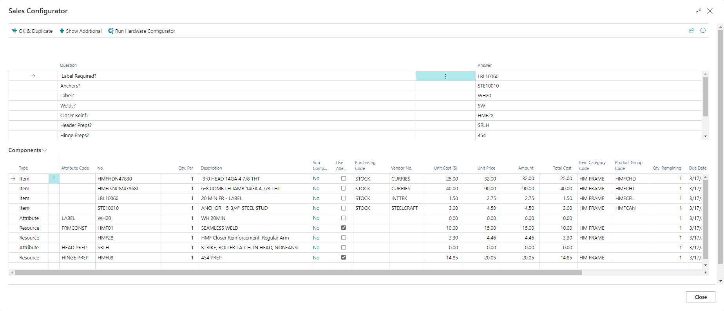The width and height of the screenshot is (724, 311).
Task: Open the information icon at top right
Action: coord(703,30)
